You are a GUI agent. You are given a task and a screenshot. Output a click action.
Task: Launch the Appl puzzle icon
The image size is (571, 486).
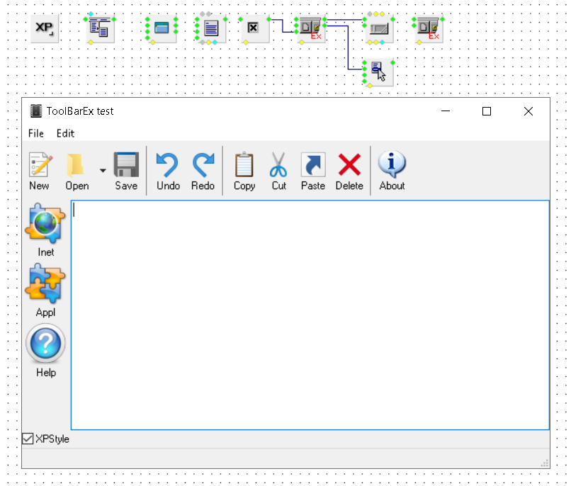tap(45, 283)
